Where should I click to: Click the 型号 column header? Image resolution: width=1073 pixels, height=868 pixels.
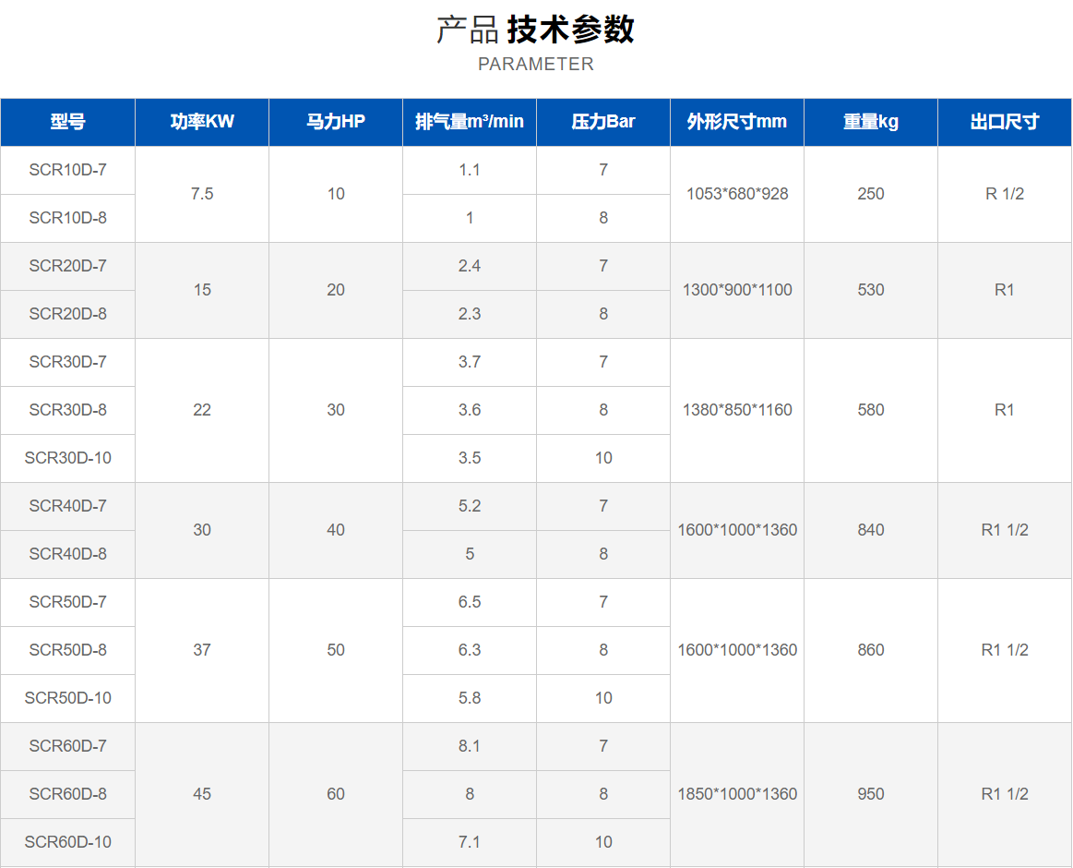(67, 122)
